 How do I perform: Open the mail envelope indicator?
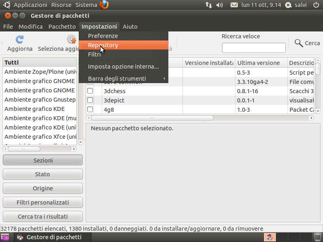(x=234, y=5)
